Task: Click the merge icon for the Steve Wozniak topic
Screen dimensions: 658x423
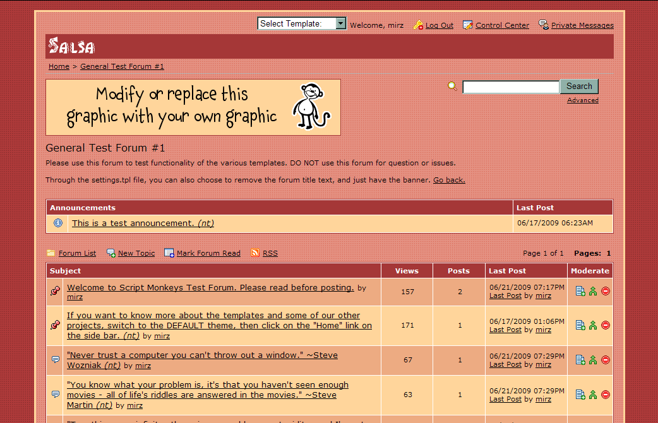Action: pos(593,360)
